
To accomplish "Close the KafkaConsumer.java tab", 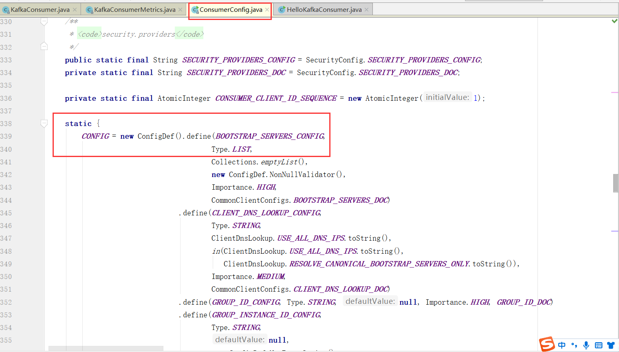I will 75,10.
